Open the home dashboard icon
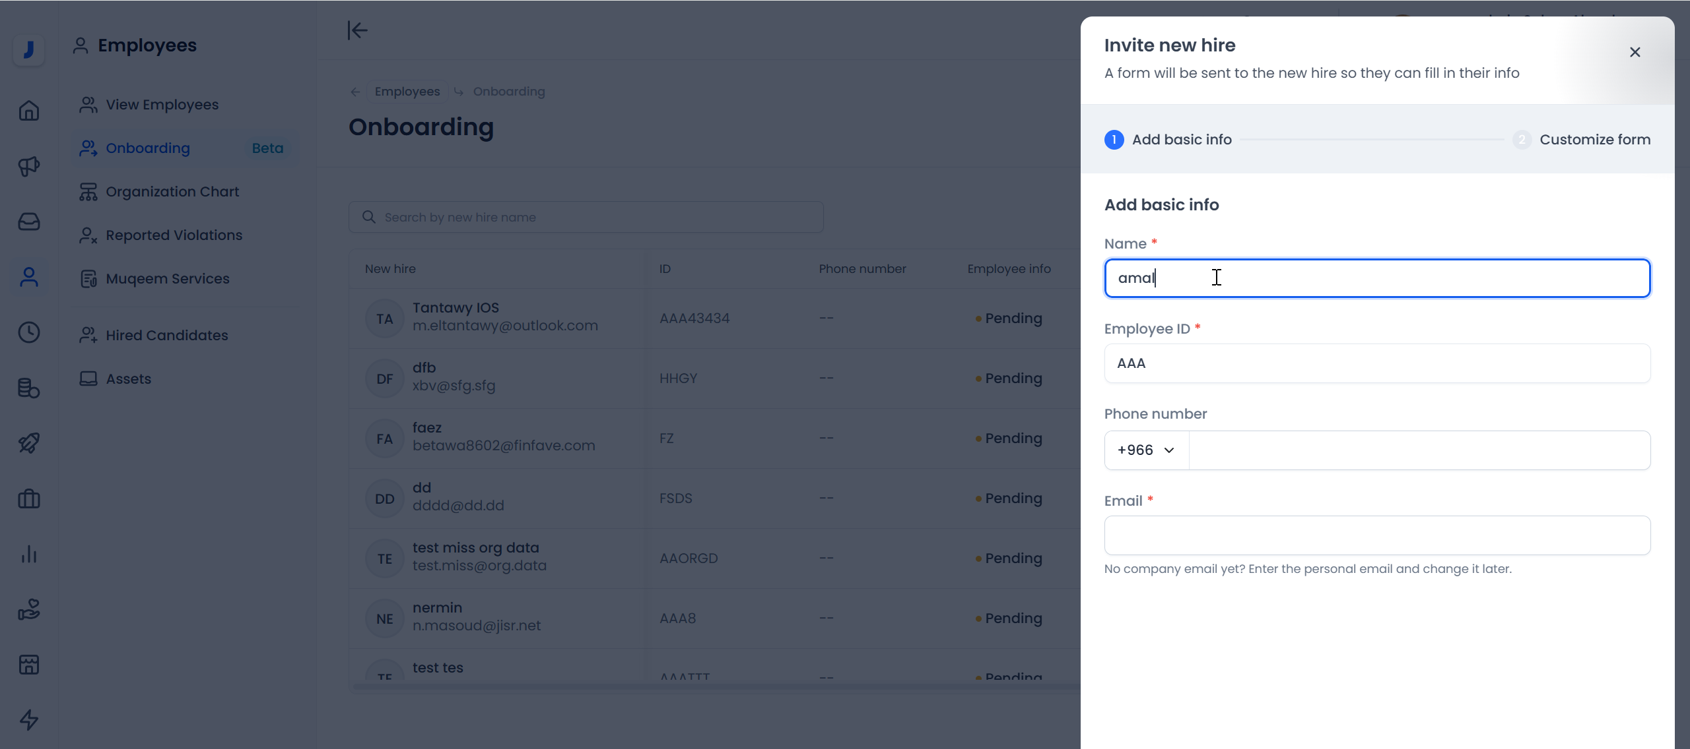Viewport: 1690px width, 749px height. tap(28, 111)
